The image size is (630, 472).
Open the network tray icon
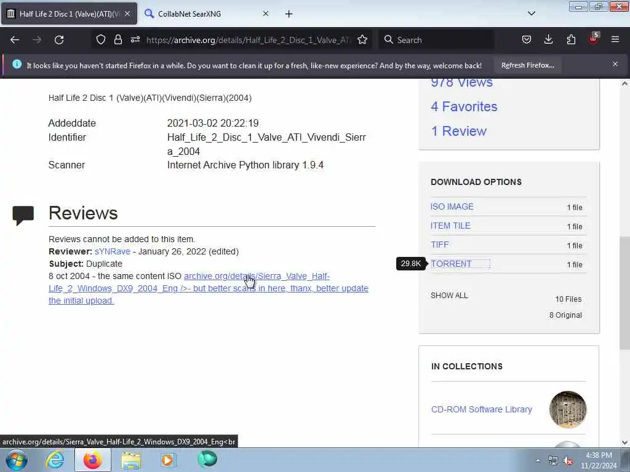pos(553,461)
